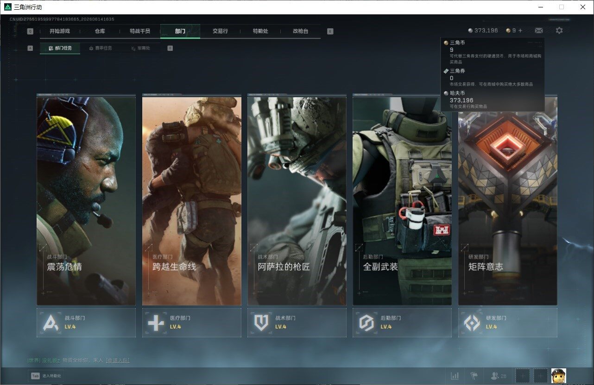Click the Q key hint icon

[30, 31]
